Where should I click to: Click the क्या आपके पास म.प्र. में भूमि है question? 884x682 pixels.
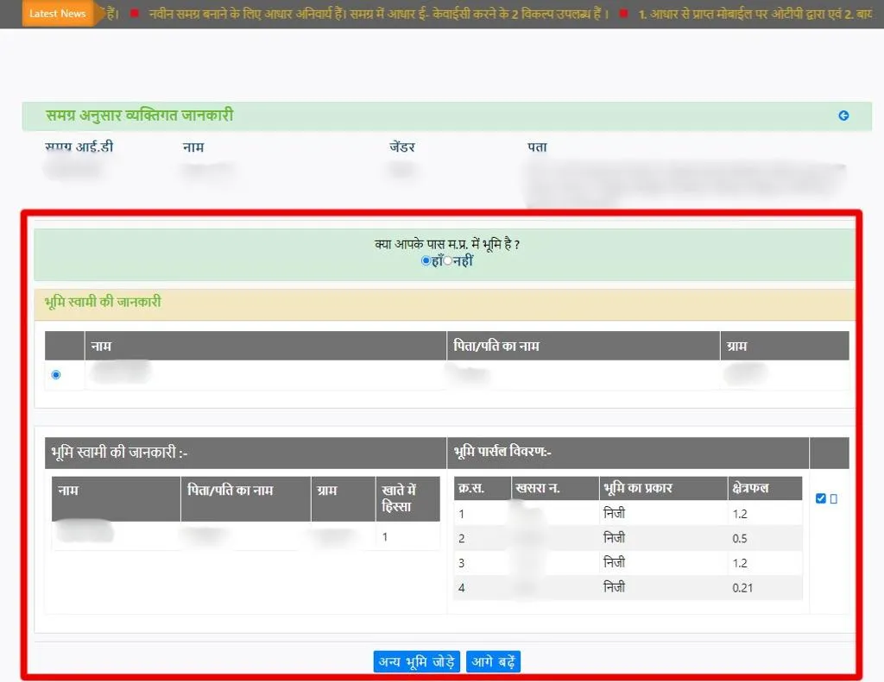447,244
